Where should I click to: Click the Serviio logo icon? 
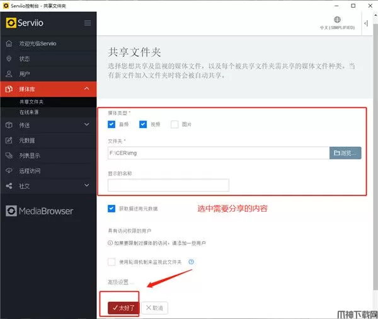[11, 23]
